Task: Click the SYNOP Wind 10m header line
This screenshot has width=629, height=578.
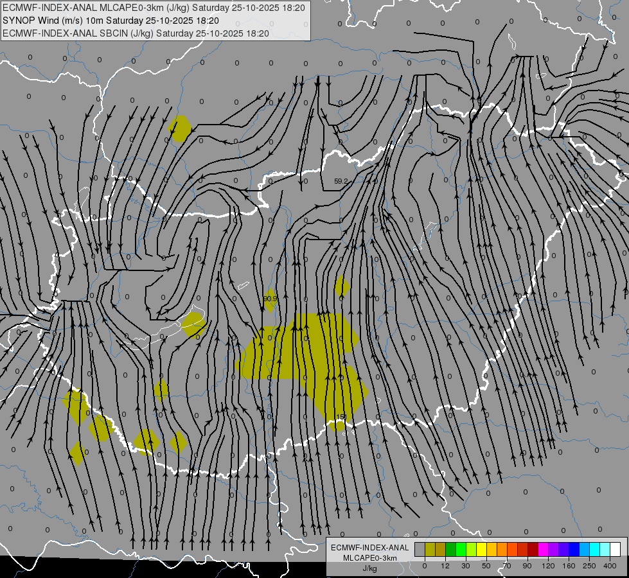Action: [111, 21]
